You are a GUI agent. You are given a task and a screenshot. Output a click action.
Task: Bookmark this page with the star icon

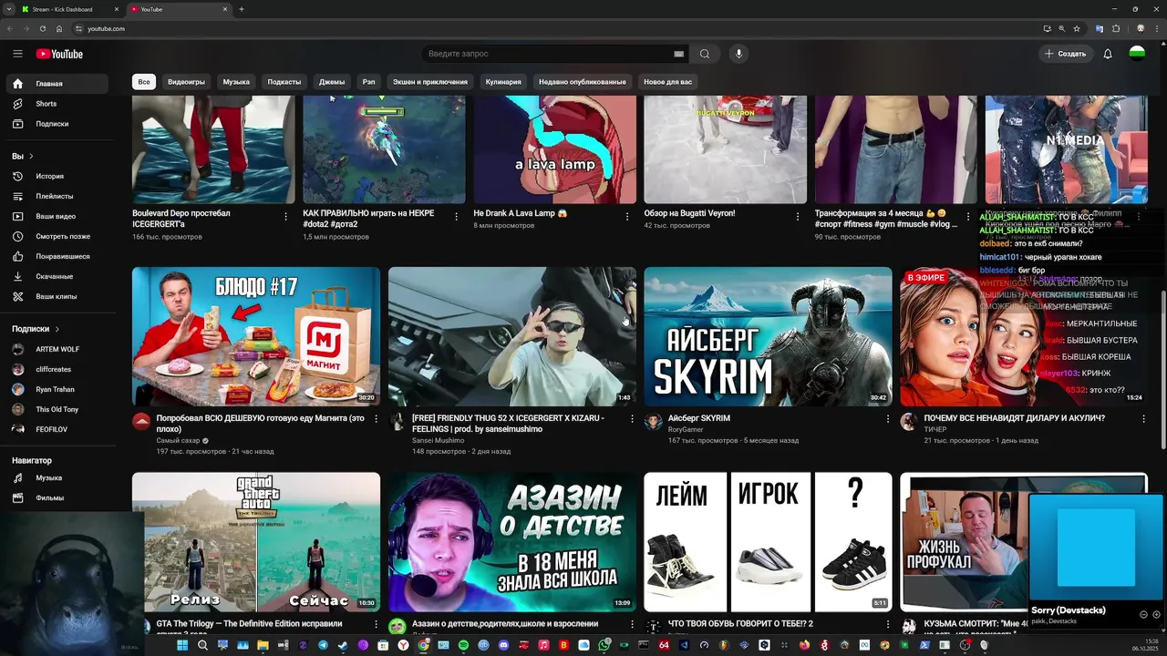click(1077, 28)
